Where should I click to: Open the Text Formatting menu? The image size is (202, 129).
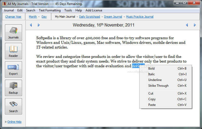[50, 10]
